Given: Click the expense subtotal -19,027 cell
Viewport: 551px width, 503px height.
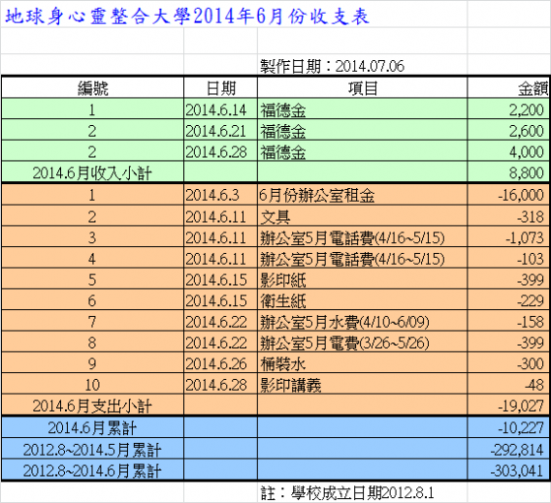Looking at the screenshot, I should click(509, 405).
